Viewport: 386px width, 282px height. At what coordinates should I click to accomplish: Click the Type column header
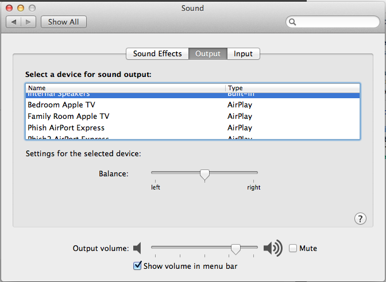click(292, 88)
